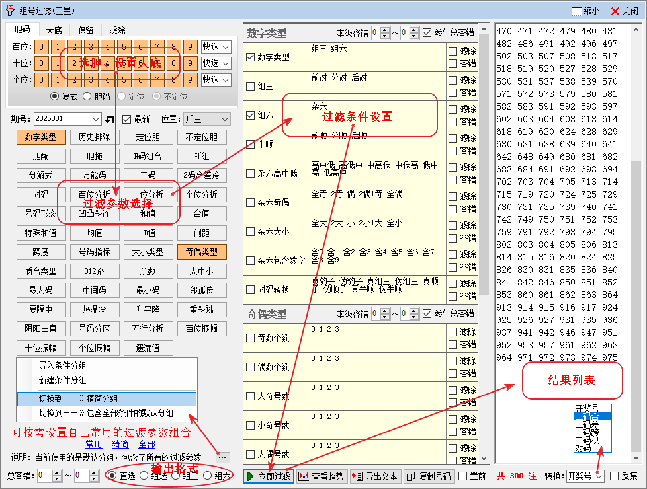Click 导出文本 export button
647x489 pixels.
pyautogui.click(x=375, y=476)
